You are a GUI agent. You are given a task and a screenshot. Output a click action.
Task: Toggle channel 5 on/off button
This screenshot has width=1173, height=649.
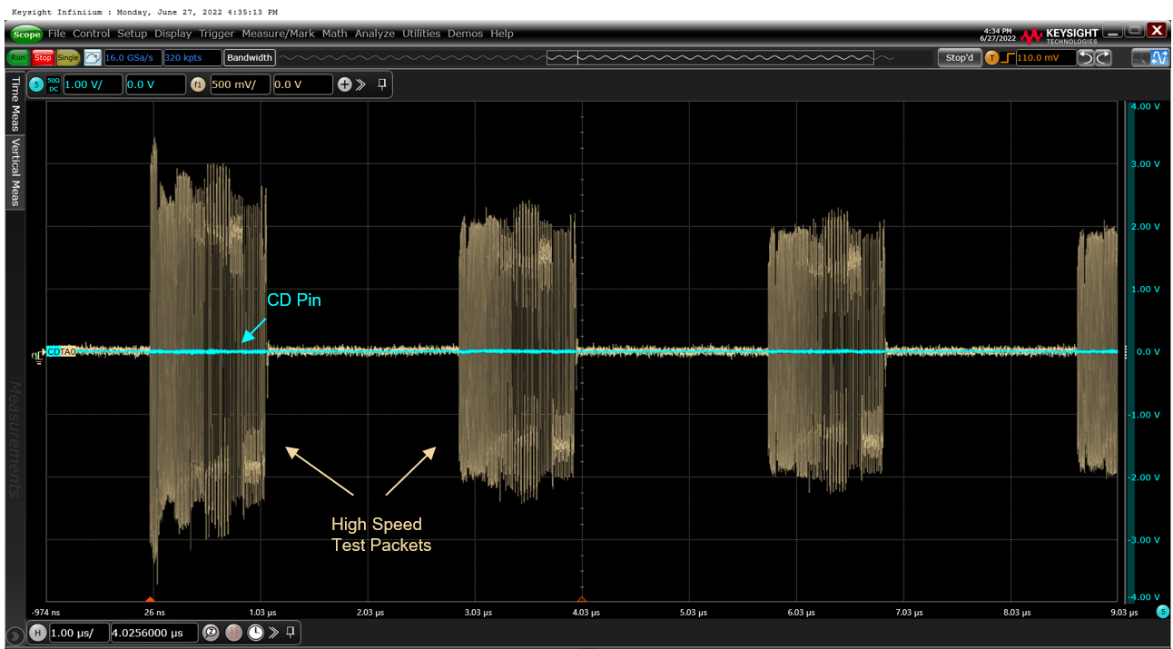(36, 84)
